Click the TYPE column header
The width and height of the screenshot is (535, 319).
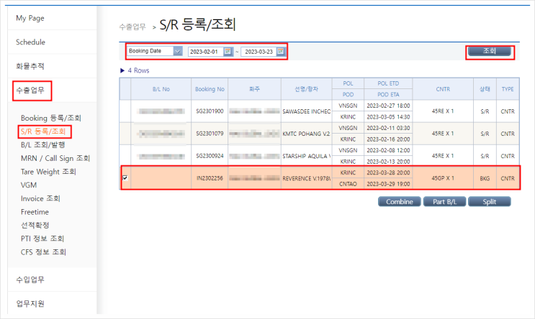coord(508,89)
